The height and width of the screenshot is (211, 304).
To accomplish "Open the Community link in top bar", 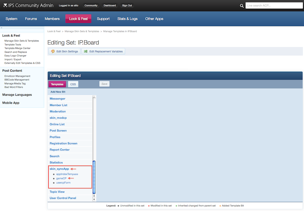I will click(x=91, y=5).
